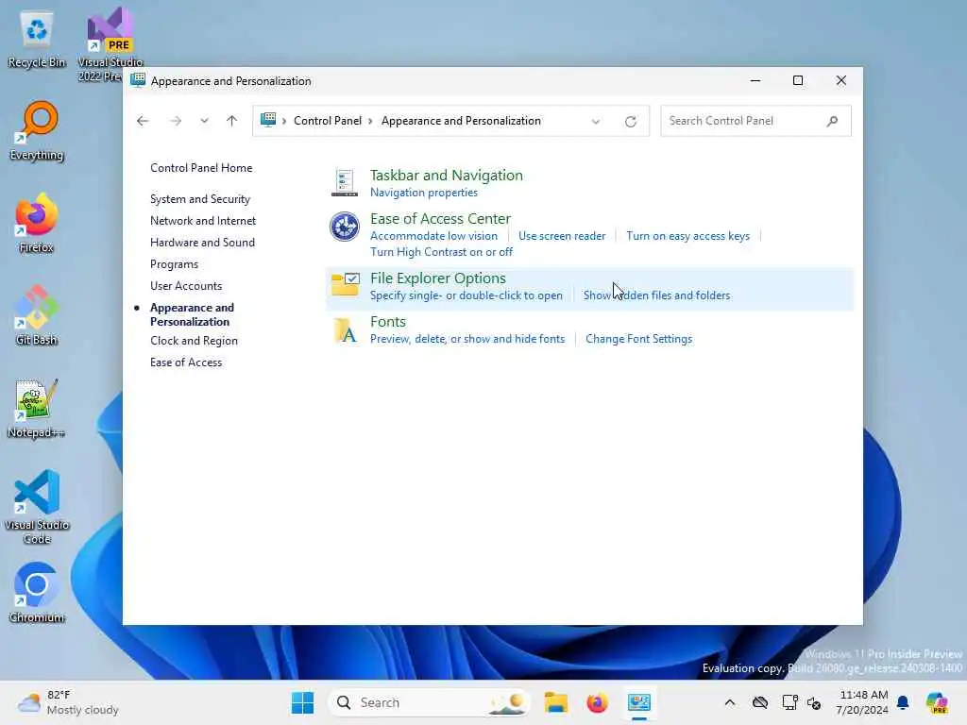Screen dimensions: 967x725
Task: Select the Git Bash desktop icon
Action: [37, 315]
